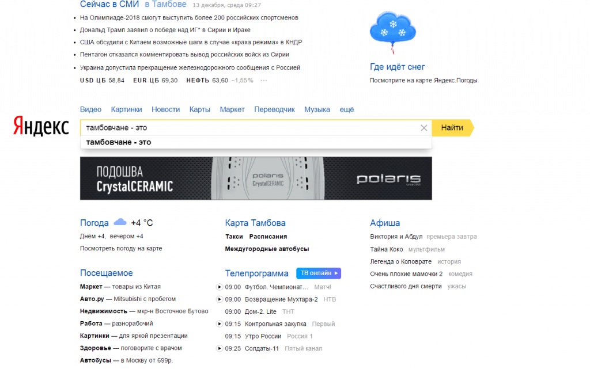
Task: Open Карта Тамбова heading
Action: [255, 223]
